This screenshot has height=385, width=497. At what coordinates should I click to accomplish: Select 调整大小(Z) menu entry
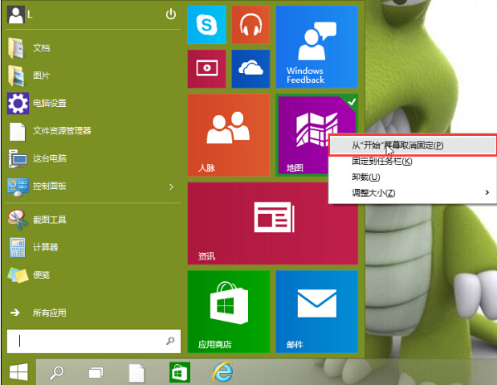pos(412,193)
